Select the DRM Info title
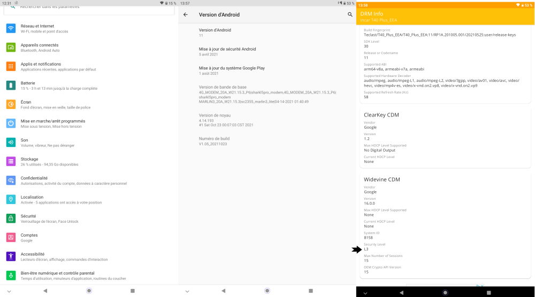535x297 pixels. (372, 14)
